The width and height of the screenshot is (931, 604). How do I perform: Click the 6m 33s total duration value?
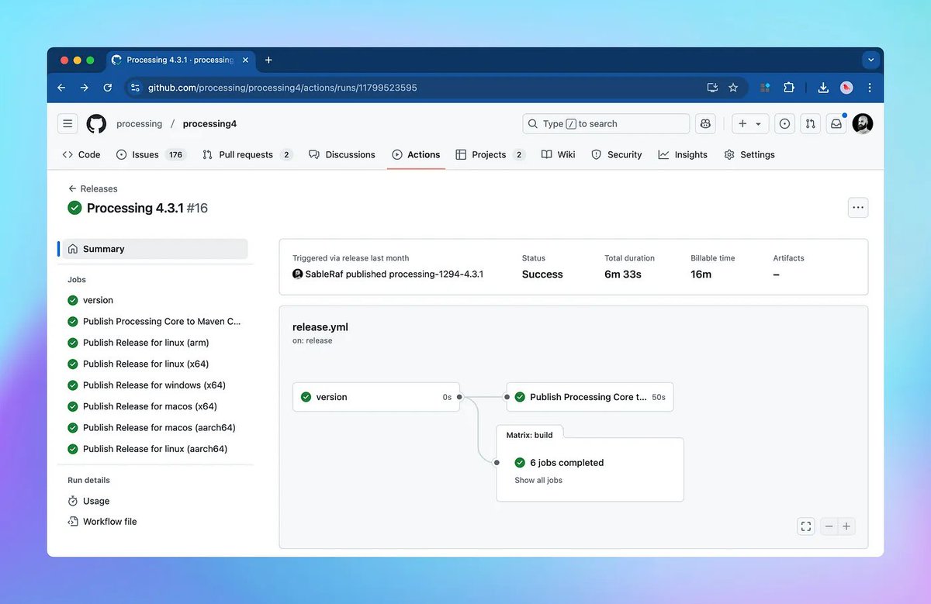click(x=623, y=274)
